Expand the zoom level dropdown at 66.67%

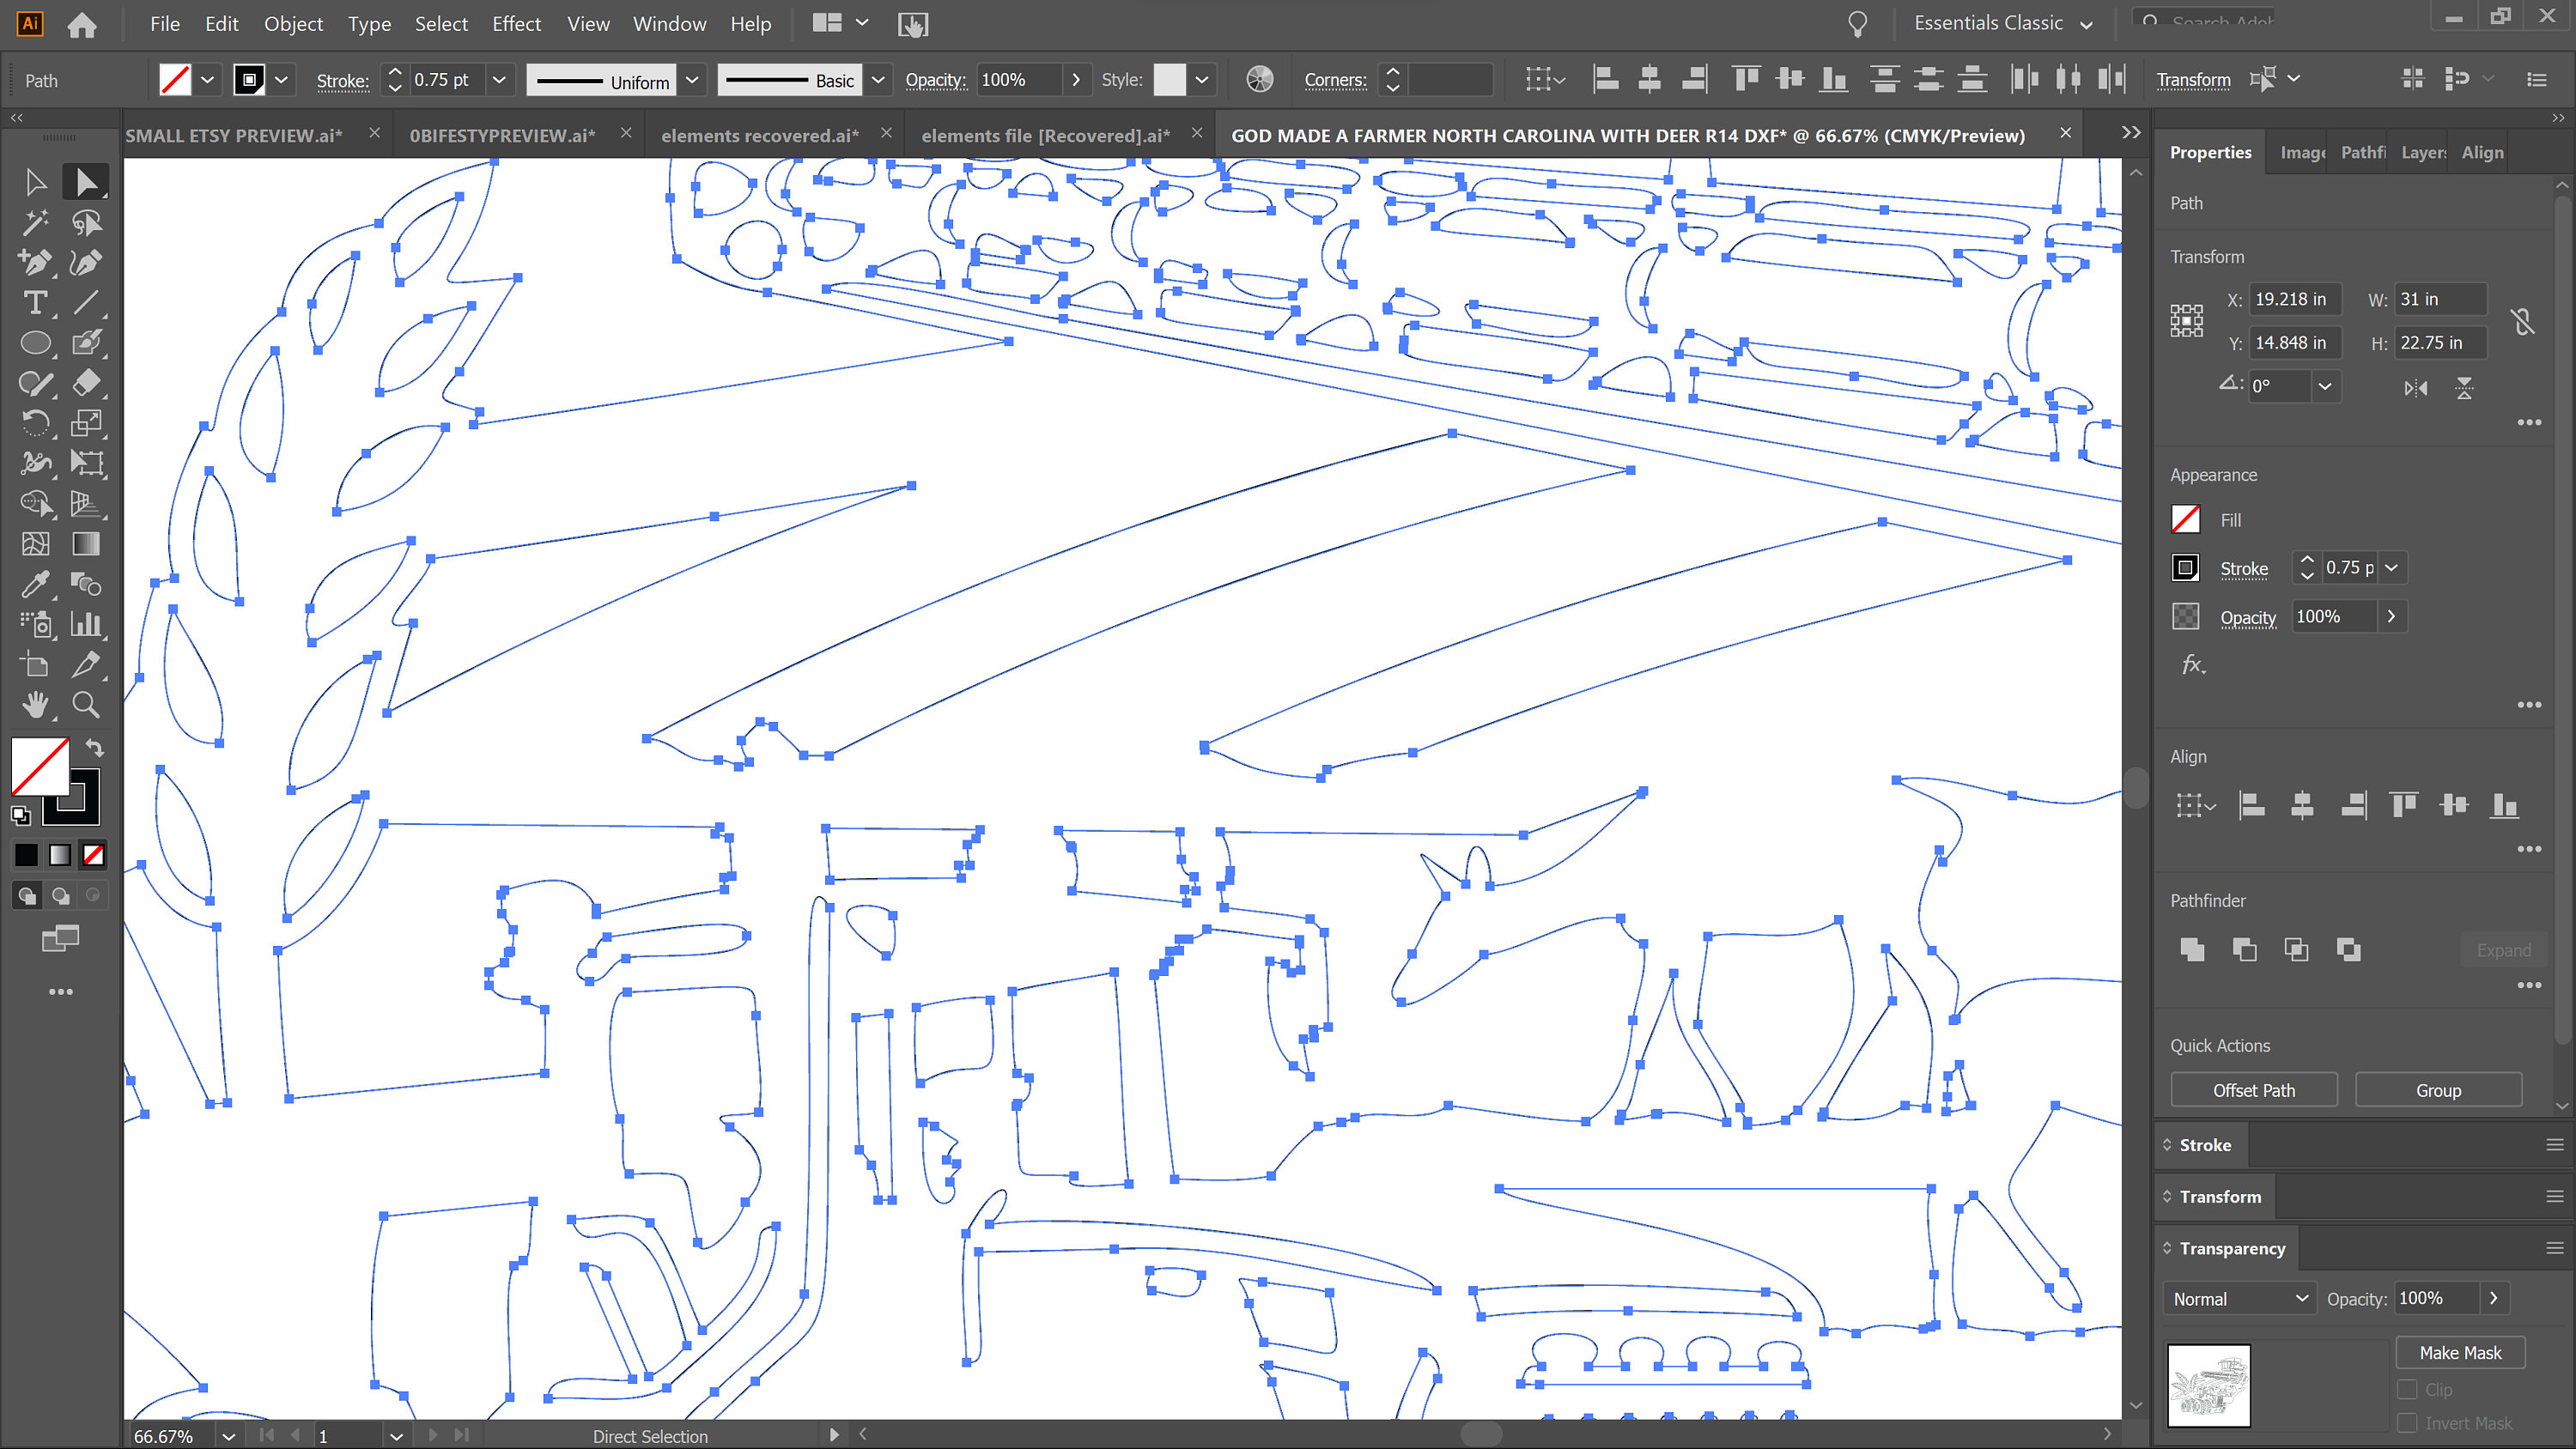[x=229, y=1436]
